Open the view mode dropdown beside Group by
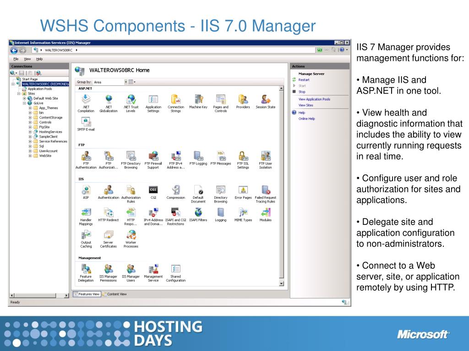 132,82
